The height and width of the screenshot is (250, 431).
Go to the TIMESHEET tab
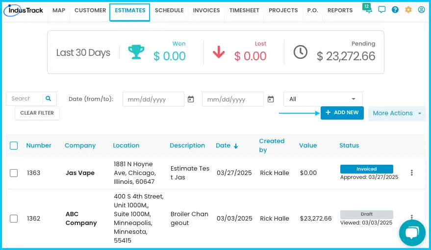tap(244, 10)
